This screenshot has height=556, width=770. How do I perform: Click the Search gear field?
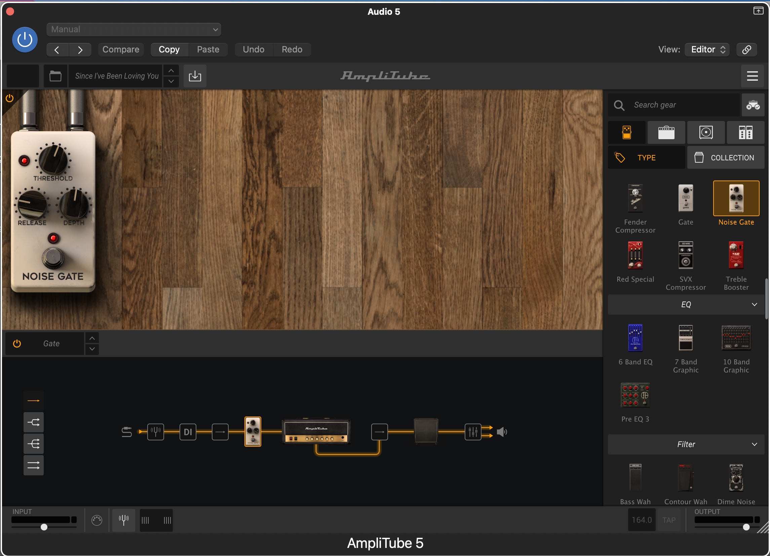click(x=674, y=105)
